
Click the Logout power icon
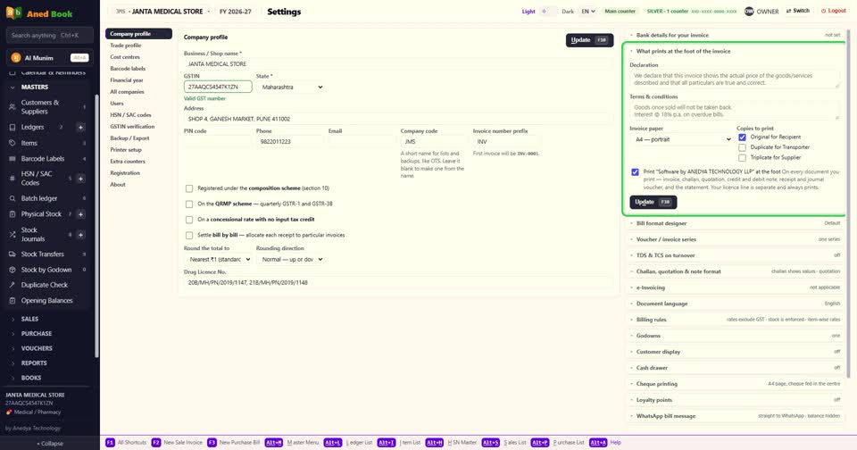[x=824, y=11]
